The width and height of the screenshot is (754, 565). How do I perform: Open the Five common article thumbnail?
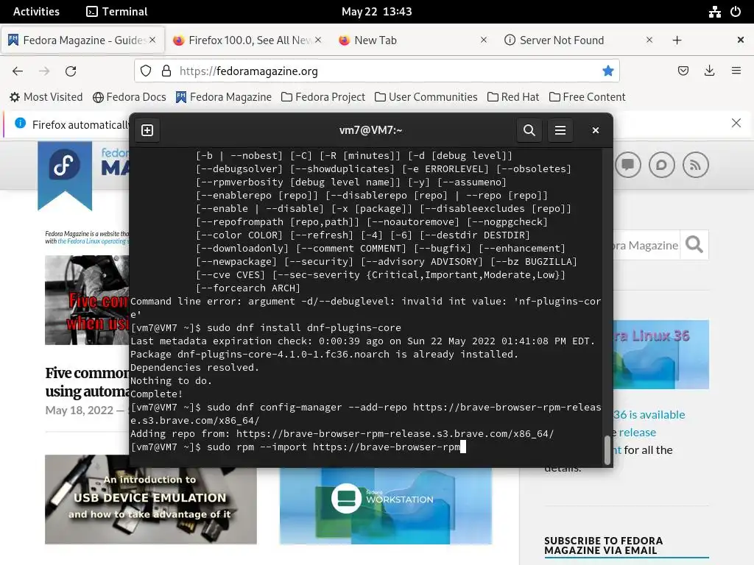coord(87,300)
